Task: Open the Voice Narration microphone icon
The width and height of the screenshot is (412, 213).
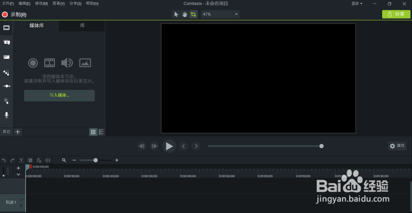Action: coord(6,115)
